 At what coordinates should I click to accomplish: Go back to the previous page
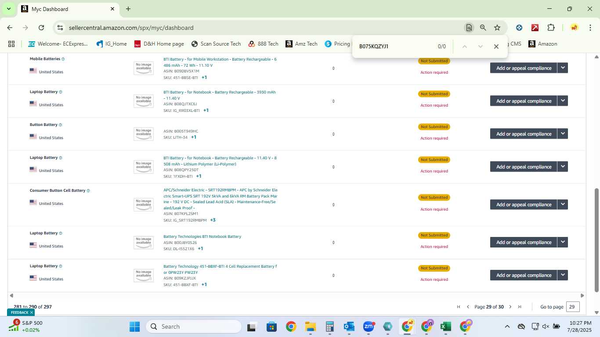click(x=10, y=28)
